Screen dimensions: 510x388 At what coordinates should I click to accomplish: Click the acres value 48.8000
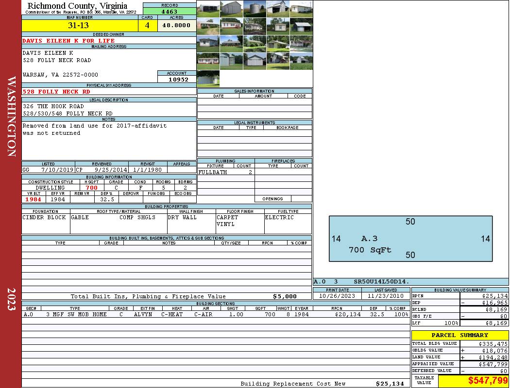[176, 25]
